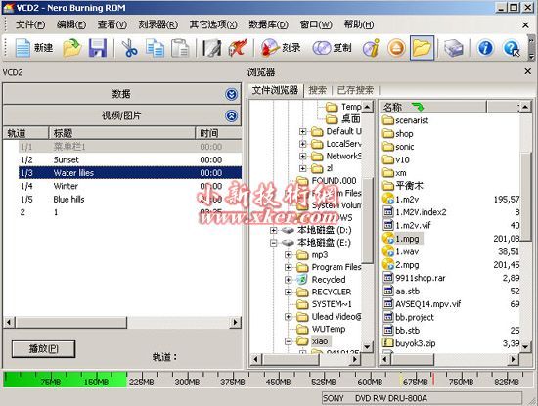This screenshot has height=406, width=538.
Task: Select the 1.wav file
Action: click(401, 251)
